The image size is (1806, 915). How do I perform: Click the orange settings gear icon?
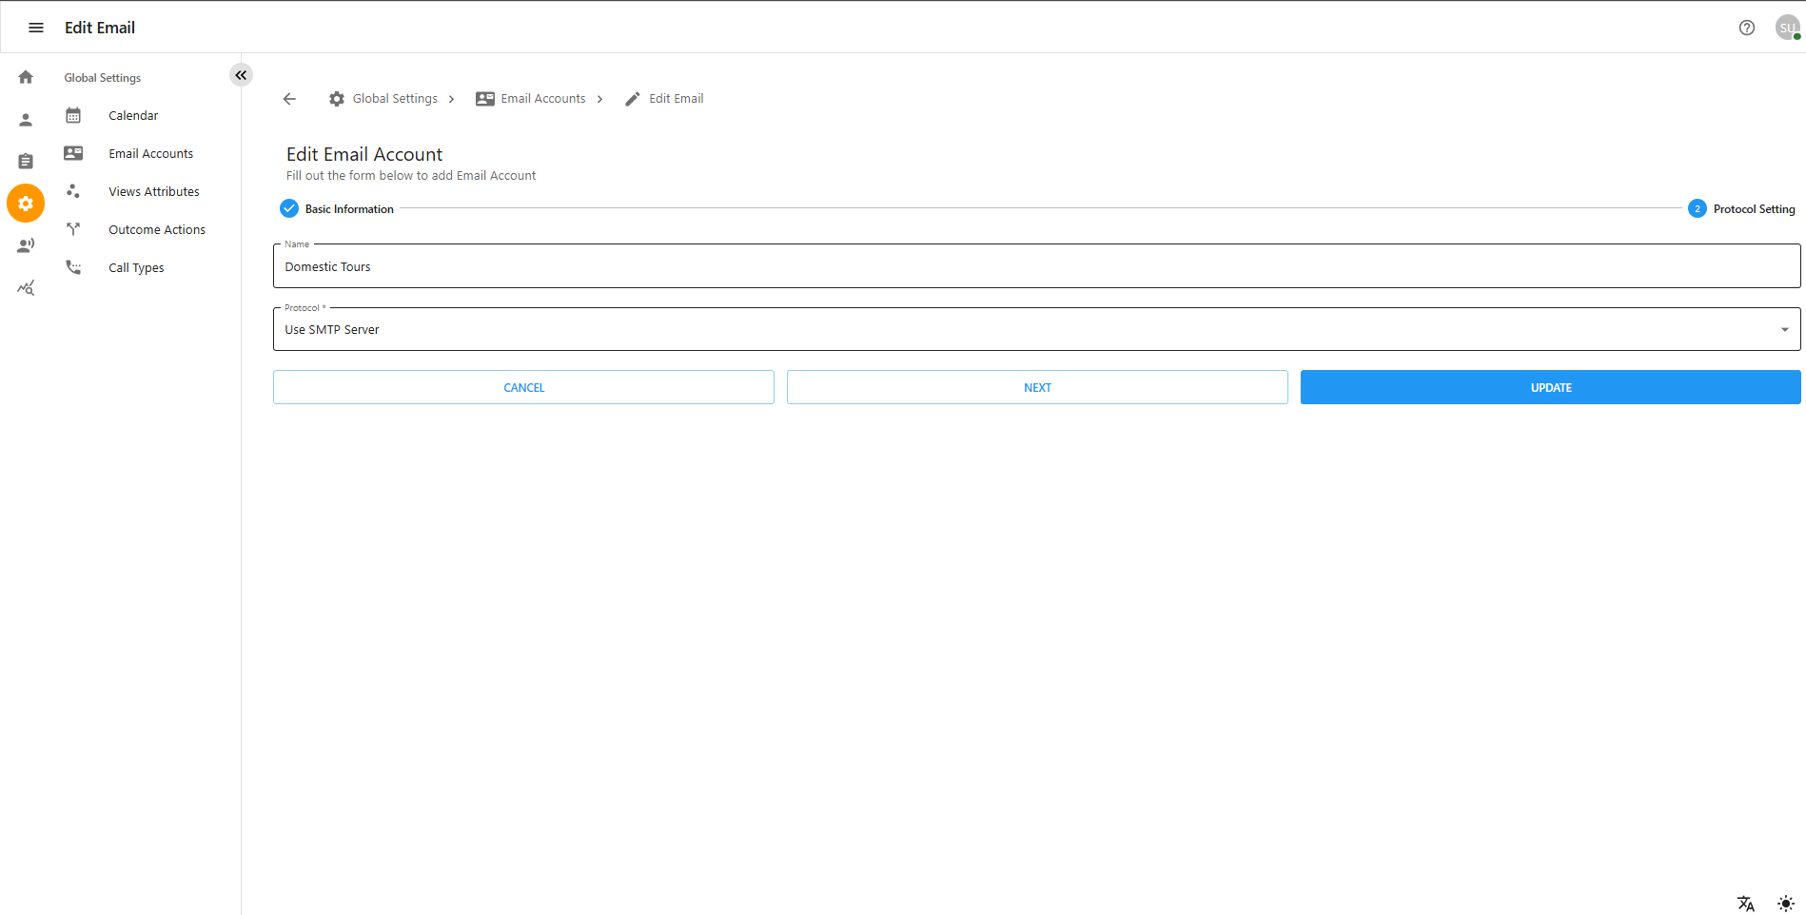click(25, 203)
